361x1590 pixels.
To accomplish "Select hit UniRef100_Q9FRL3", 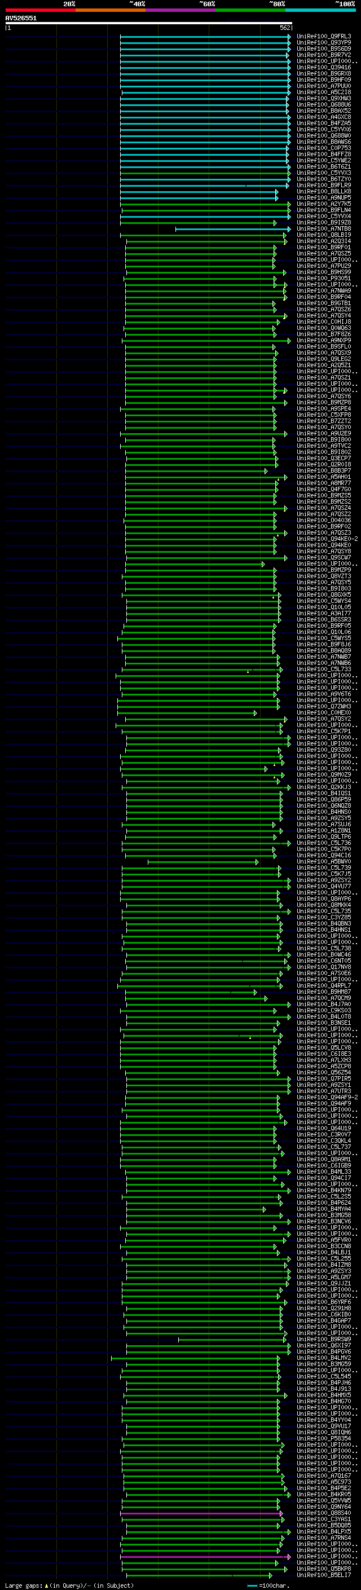I will click(324, 37).
